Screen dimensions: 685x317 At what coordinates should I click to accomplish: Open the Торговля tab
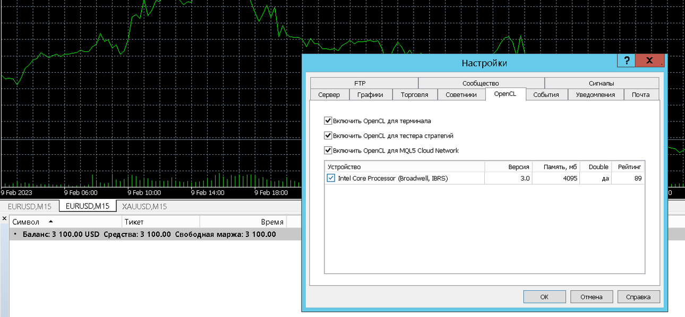click(x=414, y=95)
